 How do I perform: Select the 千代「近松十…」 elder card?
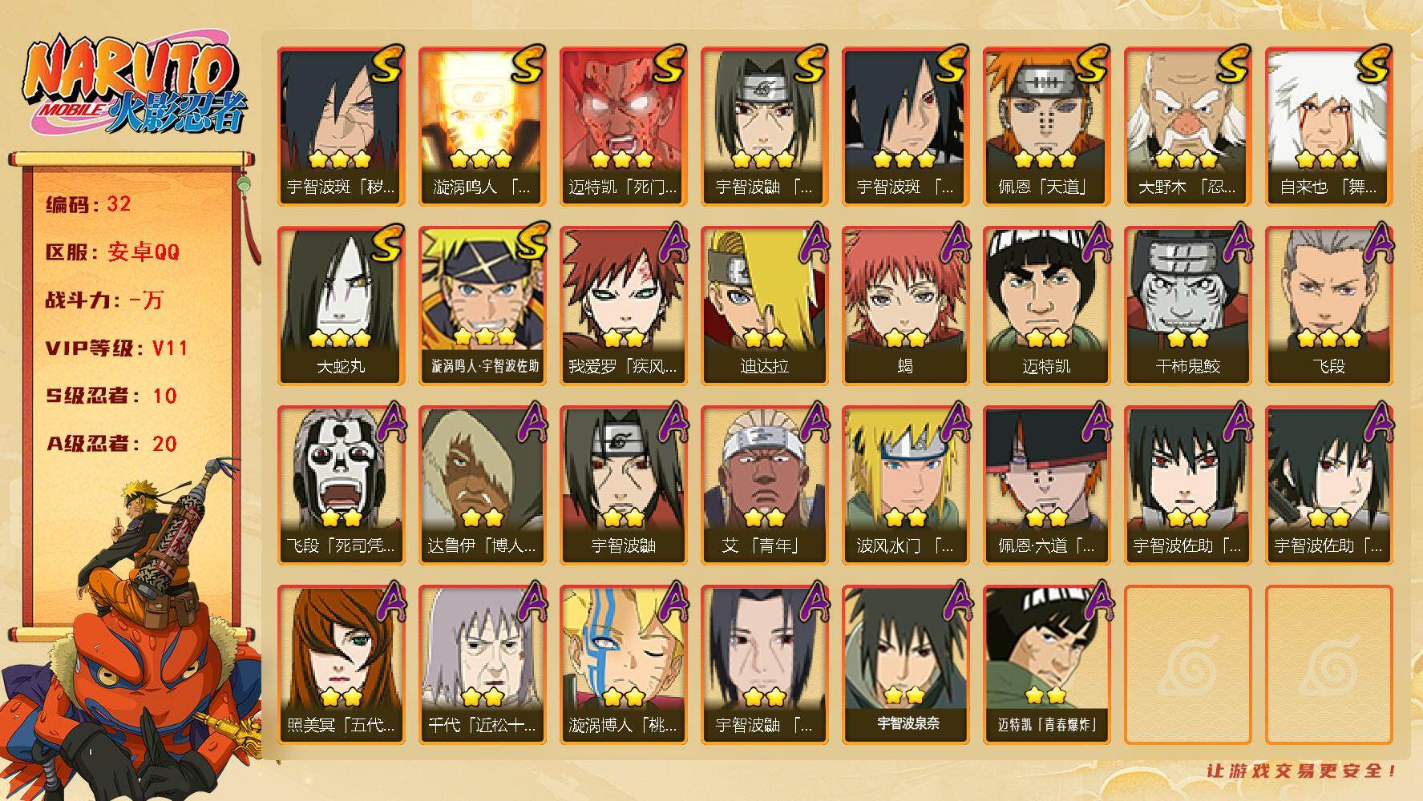pyautogui.click(x=482, y=665)
